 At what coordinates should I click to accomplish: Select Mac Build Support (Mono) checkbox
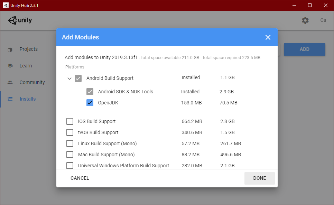pyautogui.click(x=70, y=155)
